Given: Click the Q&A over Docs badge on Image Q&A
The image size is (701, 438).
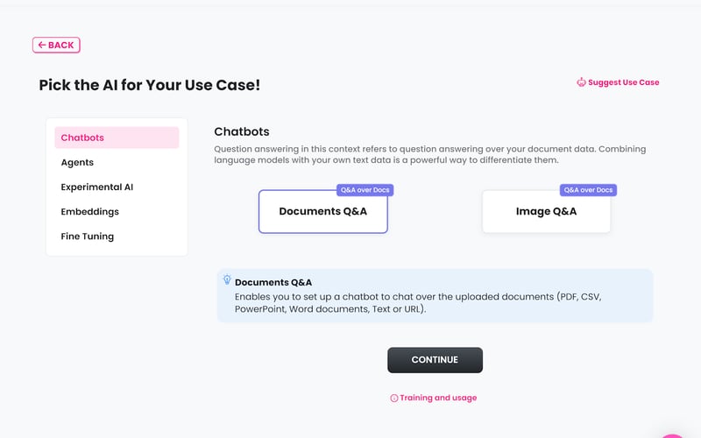Looking at the screenshot, I should [x=588, y=190].
